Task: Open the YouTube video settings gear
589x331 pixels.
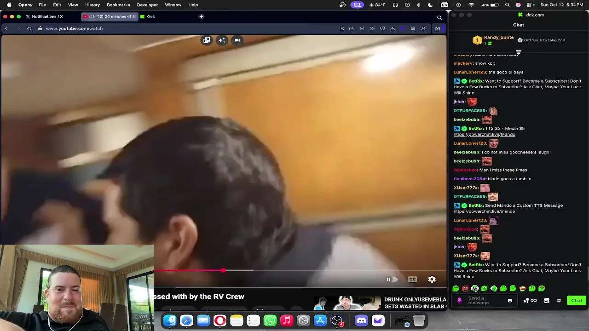Action: (432, 280)
